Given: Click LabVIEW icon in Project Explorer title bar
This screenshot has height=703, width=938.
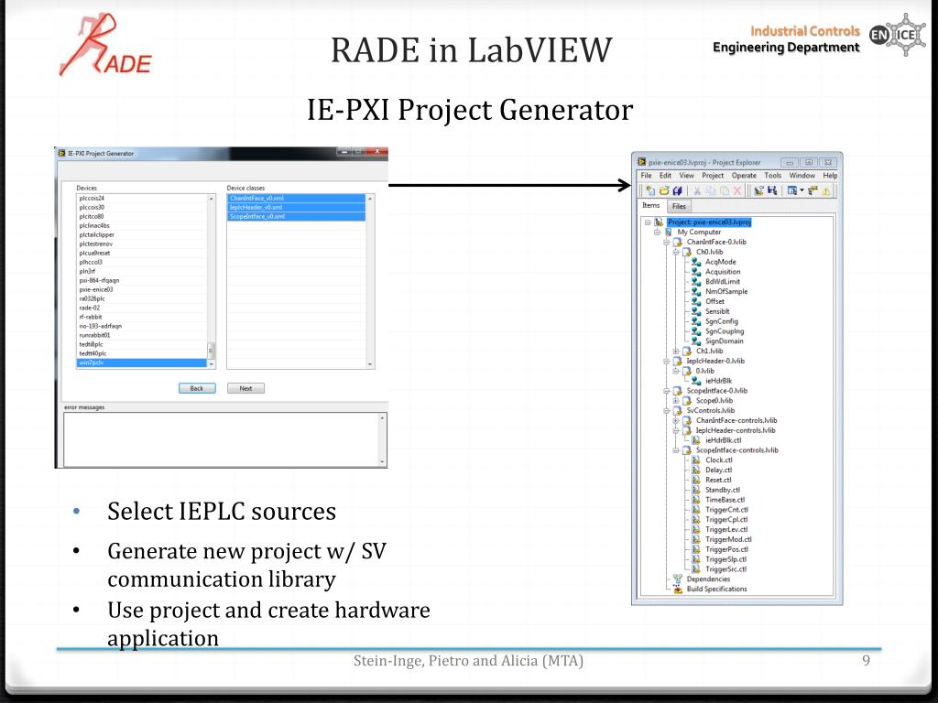Looking at the screenshot, I should (x=642, y=162).
